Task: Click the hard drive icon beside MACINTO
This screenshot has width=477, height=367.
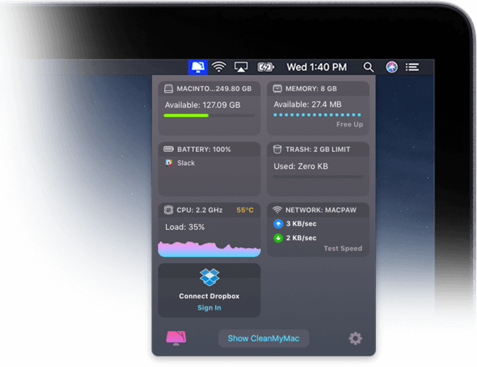Action: click(x=169, y=89)
